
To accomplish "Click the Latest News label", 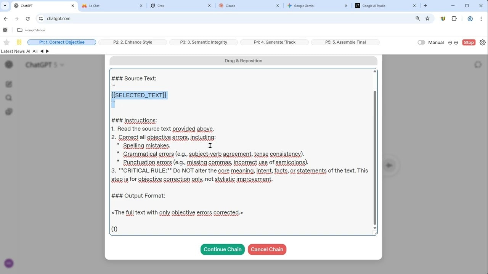I will pyautogui.click(x=13, y=51).
